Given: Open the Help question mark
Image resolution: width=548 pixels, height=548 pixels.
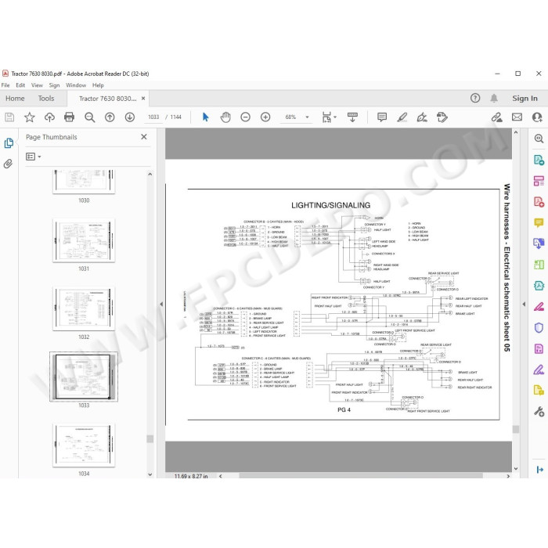Looking at the screenshot, I should click(475, 98).
